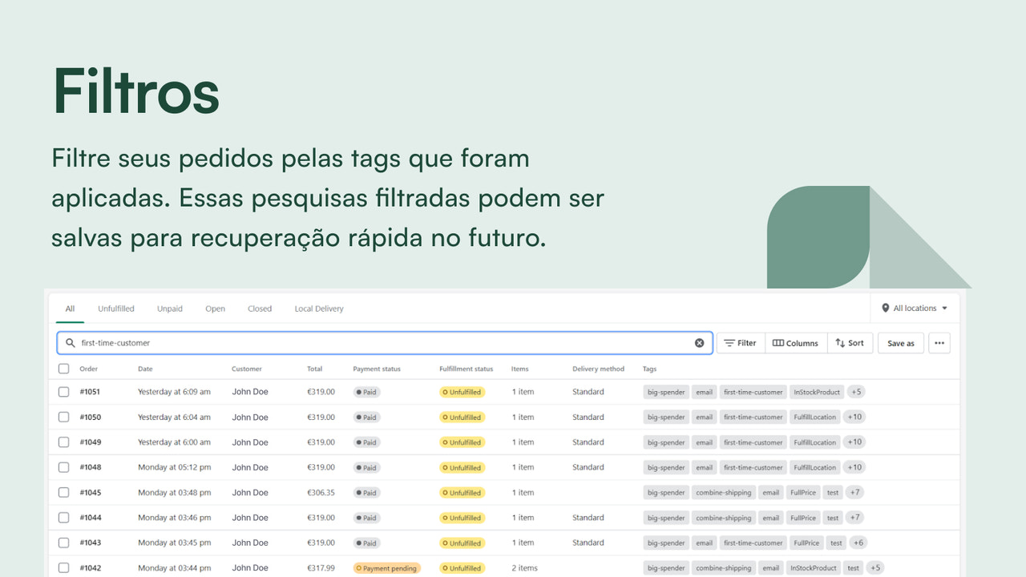Open the Columns options
Screen dimensions: 1026x577
(796, 343)
